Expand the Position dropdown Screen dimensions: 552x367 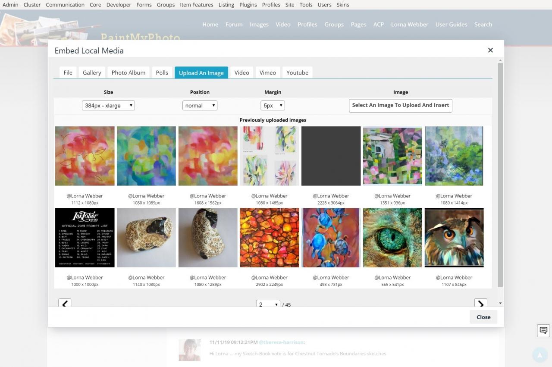200,106
